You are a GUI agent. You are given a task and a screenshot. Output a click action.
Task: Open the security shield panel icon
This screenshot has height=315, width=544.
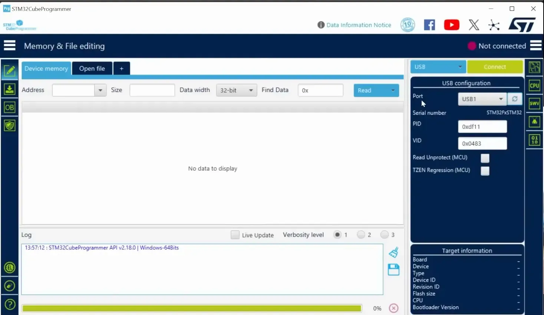(10, 125)
